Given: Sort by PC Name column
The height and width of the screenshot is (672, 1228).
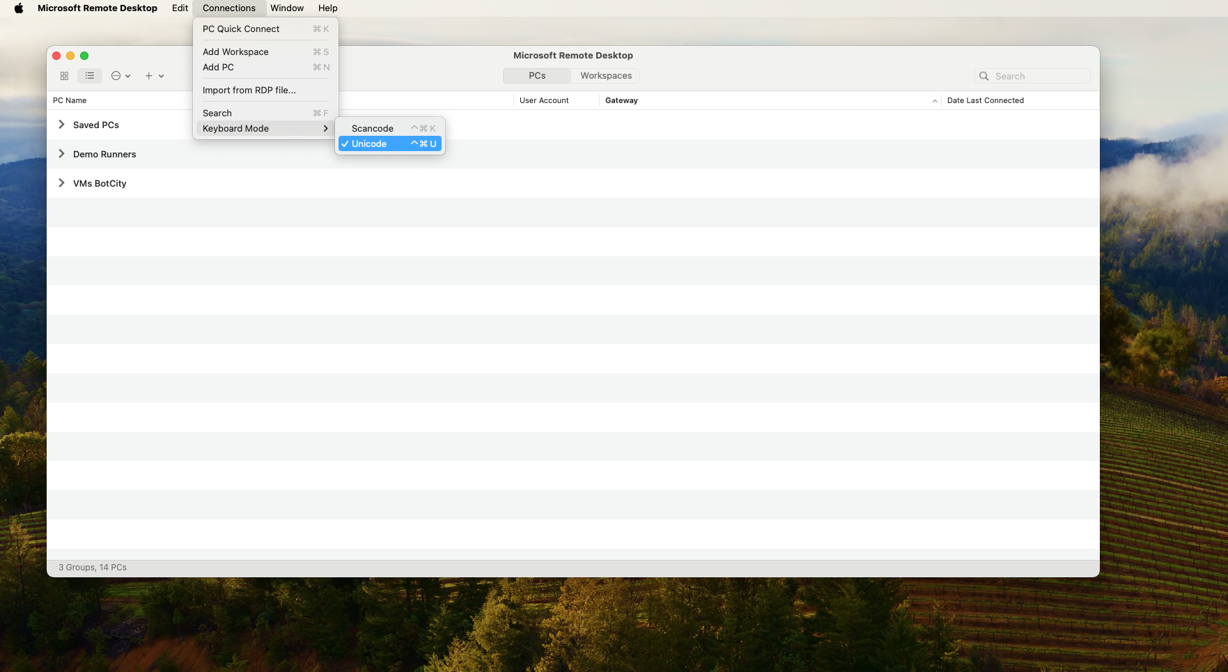Looking at the screenshot, I should pyautogui.click(x=70, y=100).
